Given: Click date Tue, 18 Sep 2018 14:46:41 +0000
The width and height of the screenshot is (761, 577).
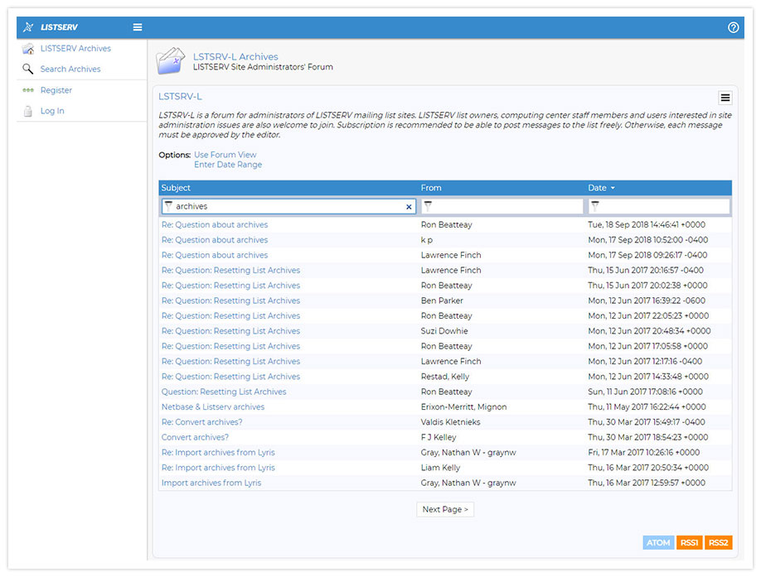Looking at the screenshot, I should click(647, 225).
